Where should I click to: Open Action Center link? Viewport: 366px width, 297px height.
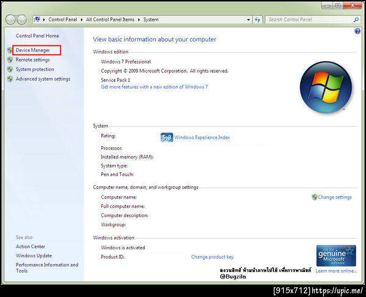(30, 246)
